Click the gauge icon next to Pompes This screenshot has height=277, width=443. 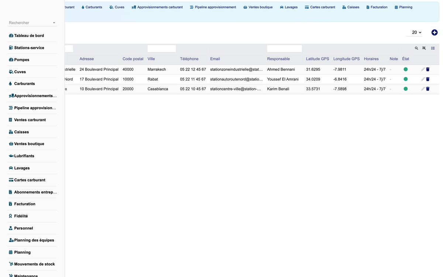[11, 60]
